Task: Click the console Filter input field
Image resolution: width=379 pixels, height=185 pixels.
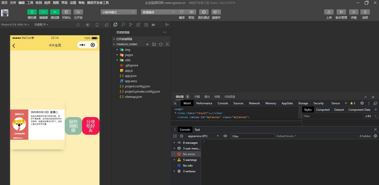Action: 253,136
